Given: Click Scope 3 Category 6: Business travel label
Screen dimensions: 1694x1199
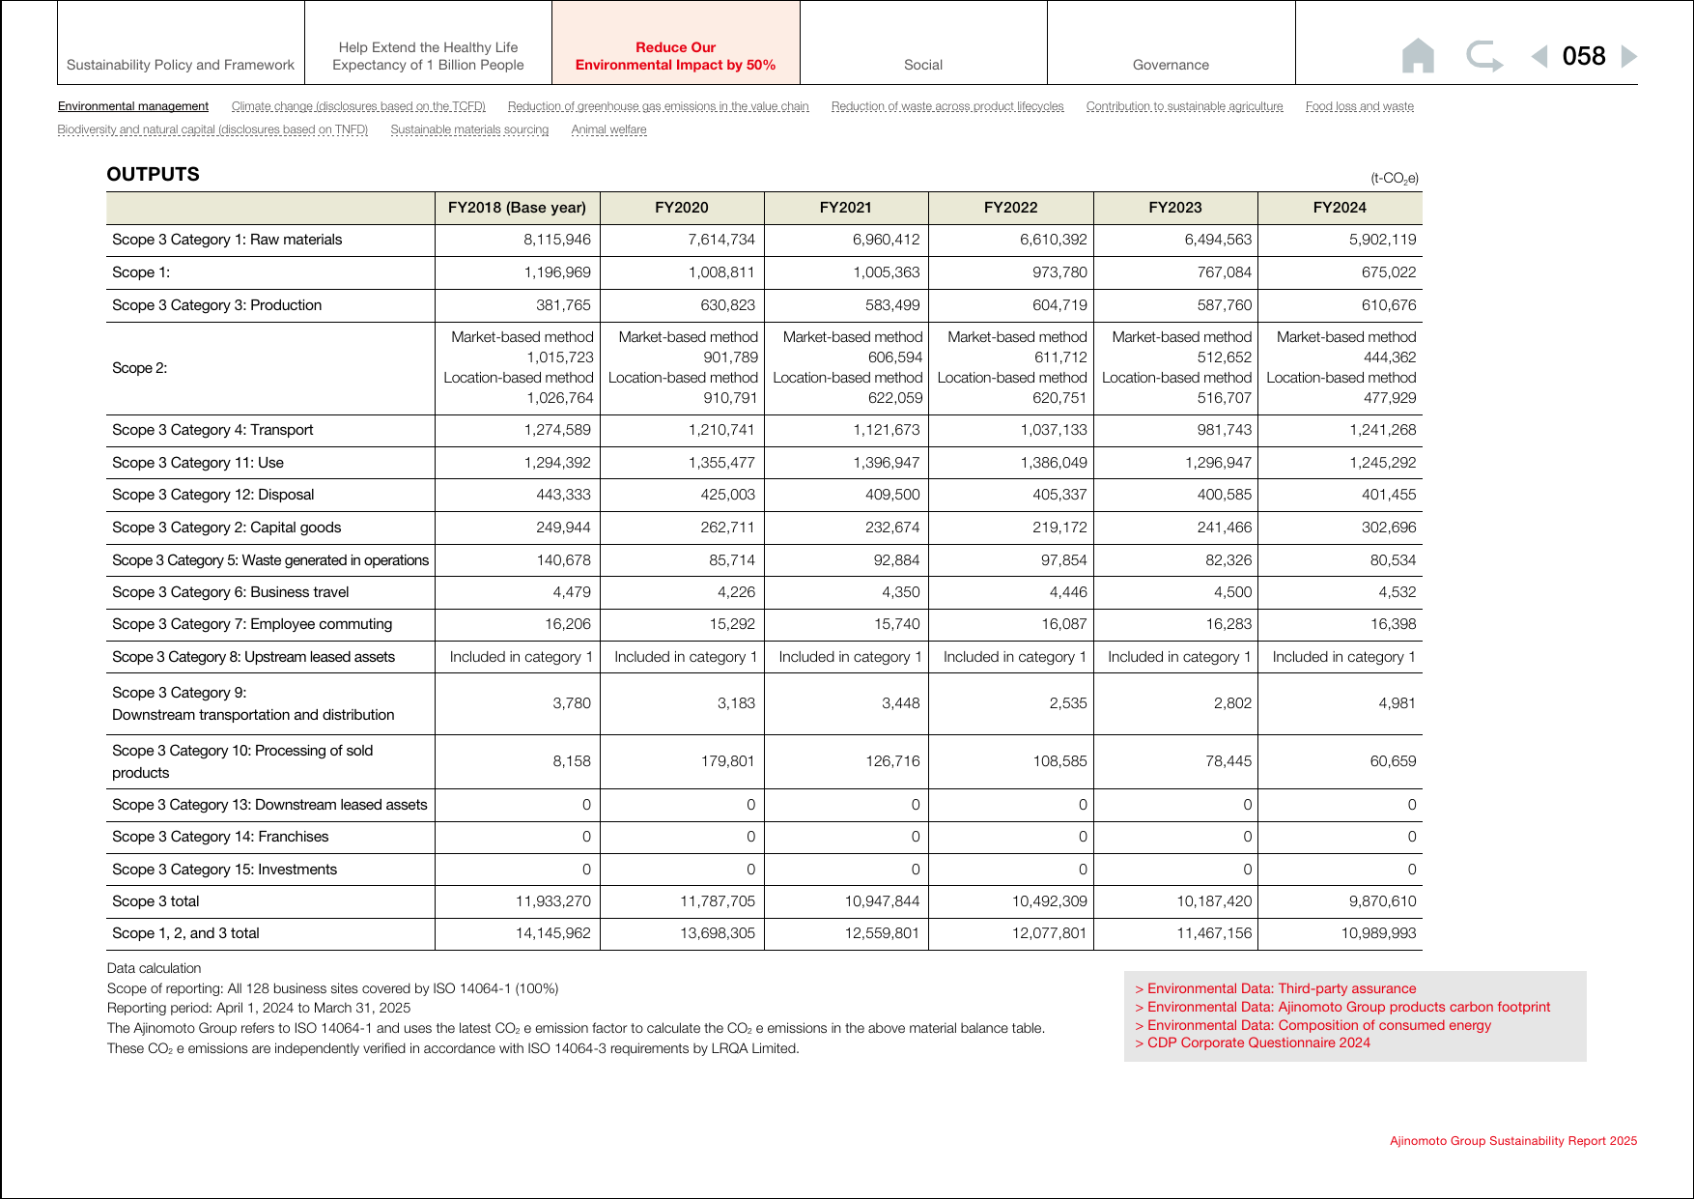Looking at the screenshot, I should coord(230,592).
